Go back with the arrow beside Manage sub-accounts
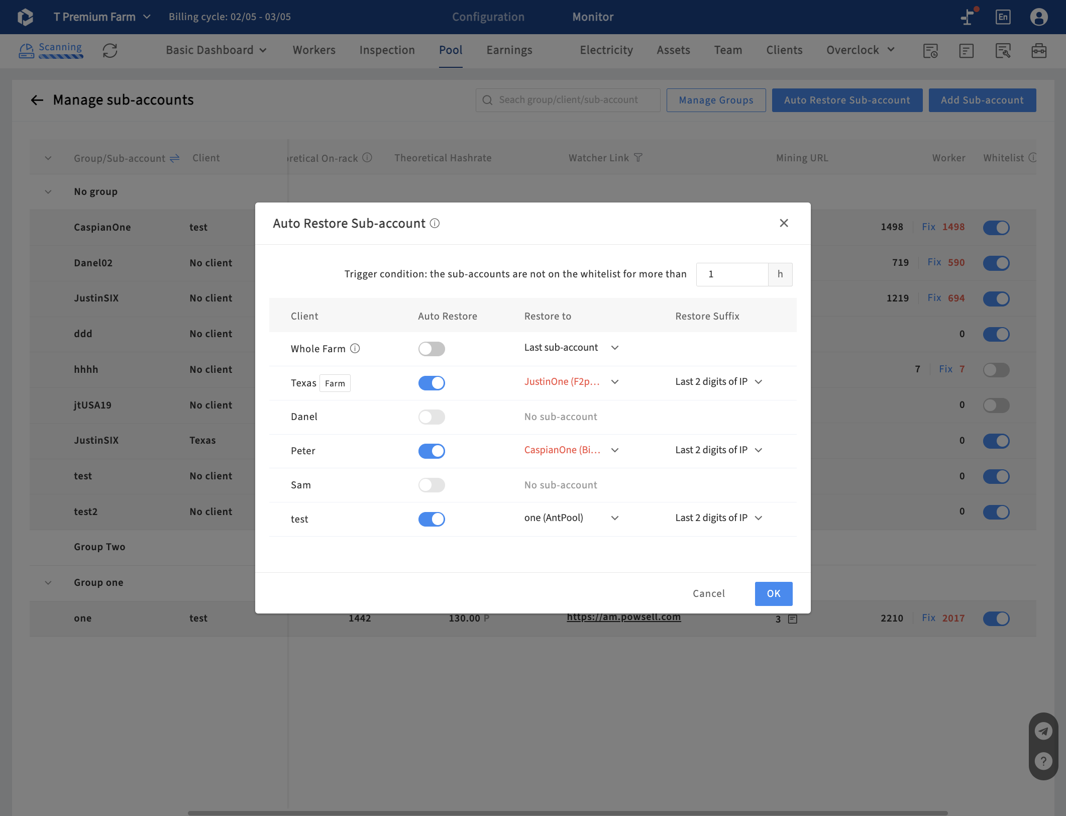Screen dimensions: 1066x816 coord(37,100)
